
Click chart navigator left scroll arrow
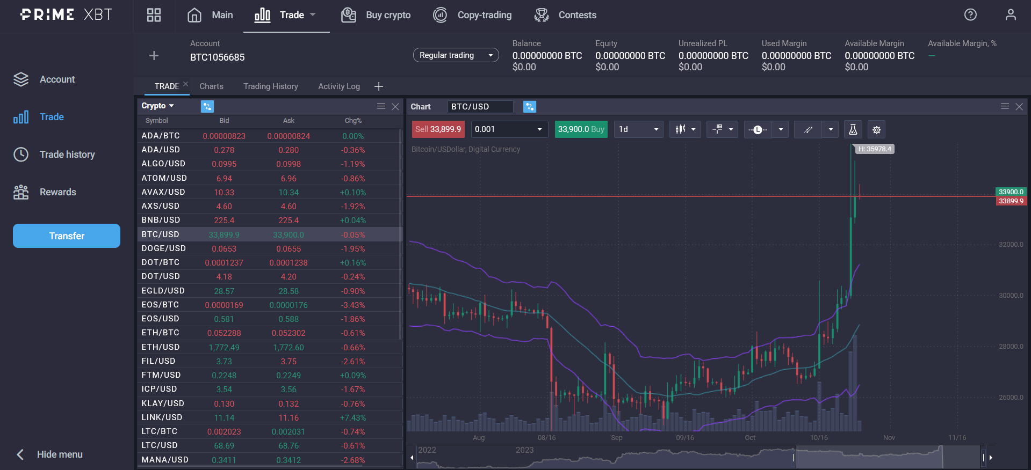point(412,458)
